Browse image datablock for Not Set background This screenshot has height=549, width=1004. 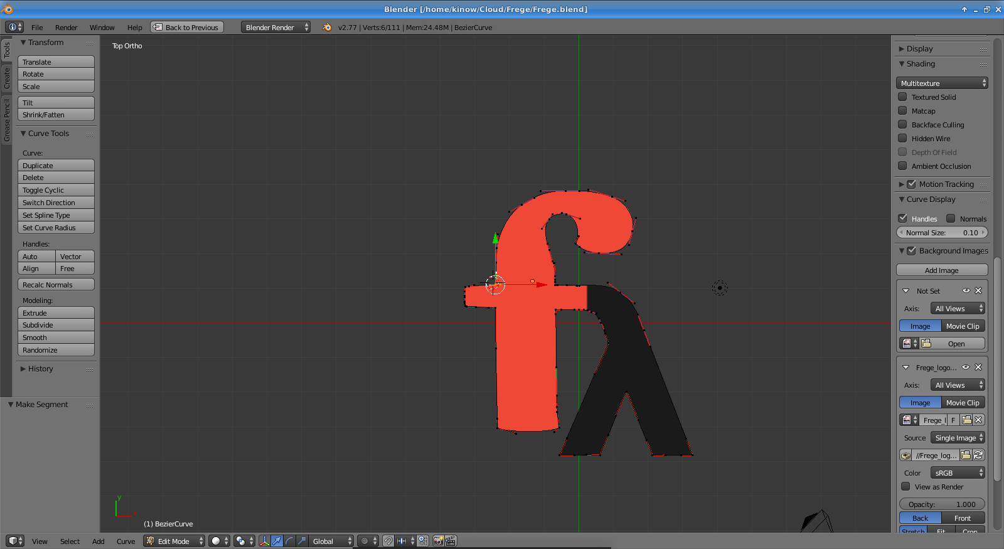click(x=909, y=343)
